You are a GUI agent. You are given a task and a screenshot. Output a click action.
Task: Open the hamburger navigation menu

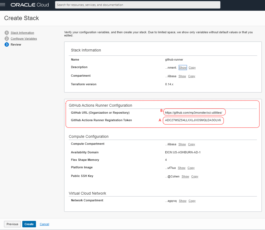click(3, 5)
